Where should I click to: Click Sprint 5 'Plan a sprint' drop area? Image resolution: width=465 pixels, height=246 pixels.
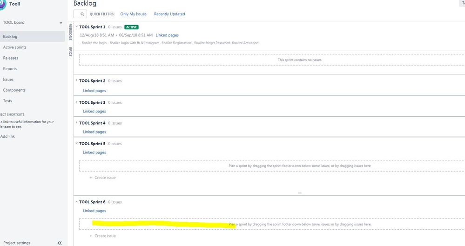click(x=272, y=166)
